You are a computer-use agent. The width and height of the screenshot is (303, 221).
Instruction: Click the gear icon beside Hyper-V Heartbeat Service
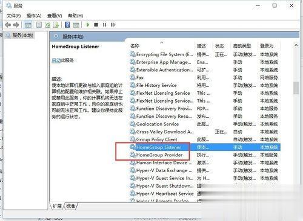tap(133, 194)
